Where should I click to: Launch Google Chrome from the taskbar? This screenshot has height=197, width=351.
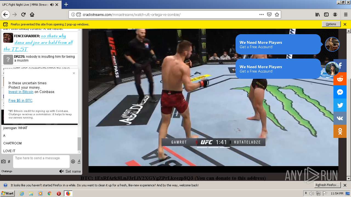(x=49, y=193)
